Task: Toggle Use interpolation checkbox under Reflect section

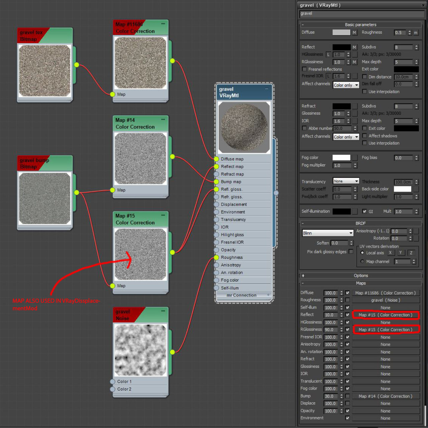Action: (x=364, y=91)
